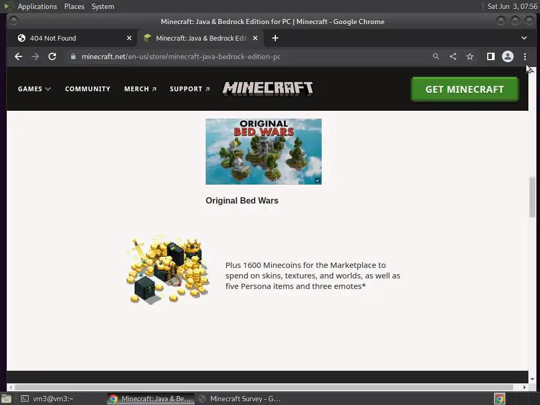
Task: Open the Chrome profile avatar
Action: click(508, 56)
